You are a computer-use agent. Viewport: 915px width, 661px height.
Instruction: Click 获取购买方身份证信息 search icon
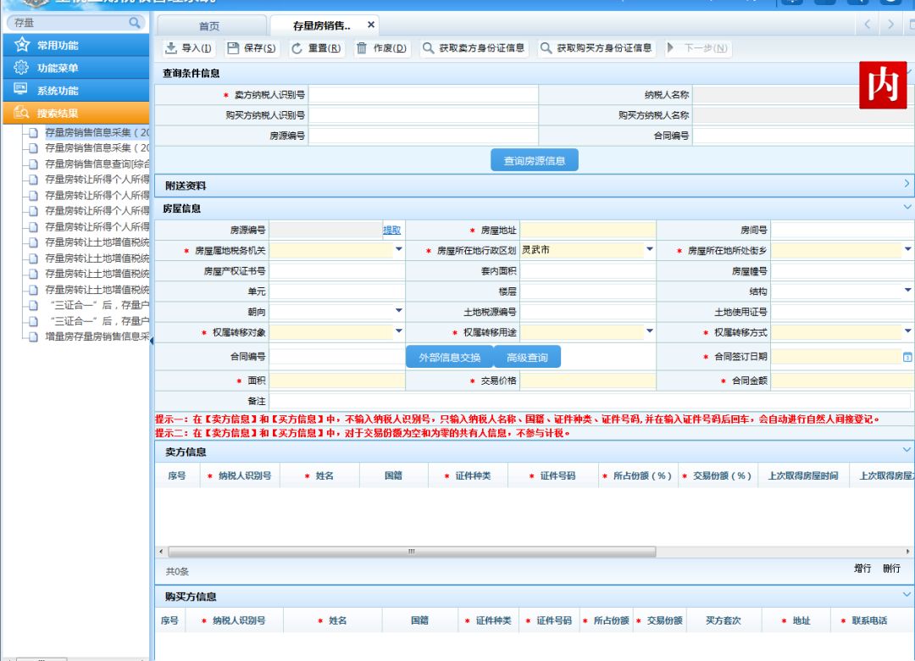(x=546, y=48)
